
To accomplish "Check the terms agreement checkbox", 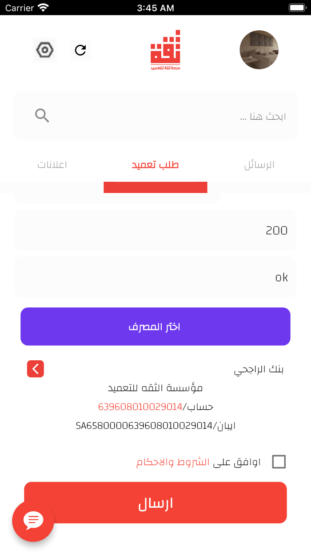I will click(279, 462).
